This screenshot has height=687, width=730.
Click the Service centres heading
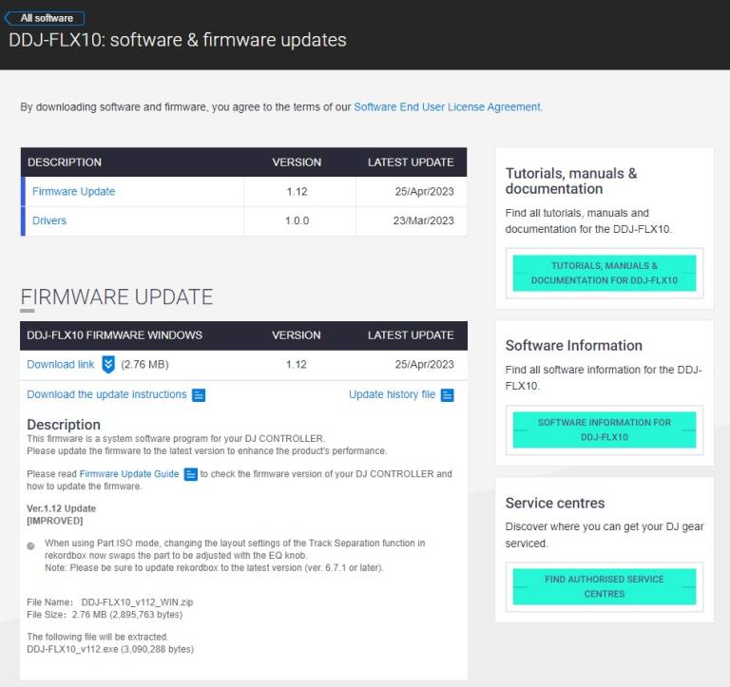[555, 503]
